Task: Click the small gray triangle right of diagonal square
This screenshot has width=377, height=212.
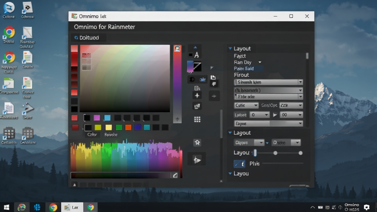Action: coord(212,68)
